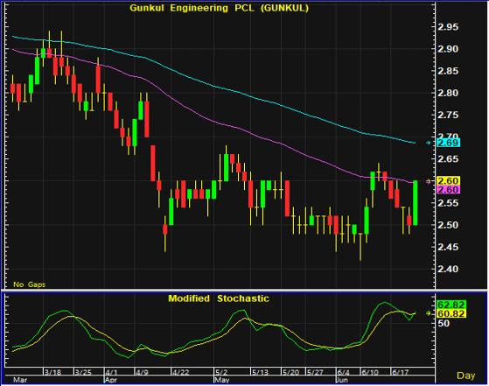Click the Day timeframe label

click(465, 375)
